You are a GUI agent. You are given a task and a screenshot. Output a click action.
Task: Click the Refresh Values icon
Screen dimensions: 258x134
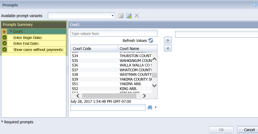coord(151,40)
